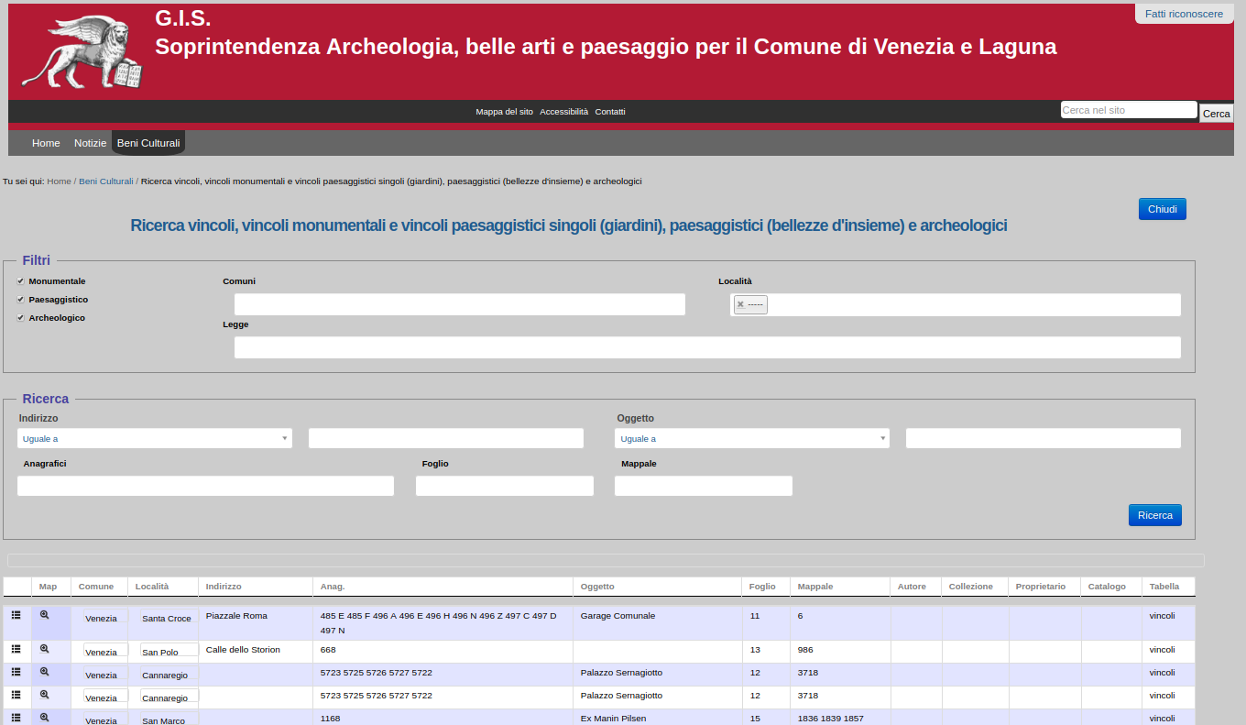Screen dimensions: 1246x725
Task: Focus the Cerca nel sito search box
Action: tap(1128, 110)
